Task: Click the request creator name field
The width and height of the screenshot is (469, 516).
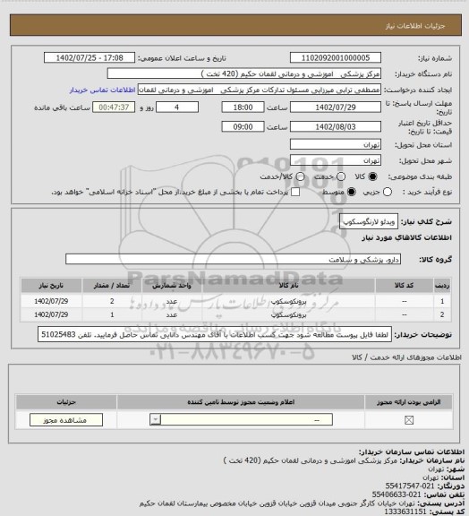Action: click(260, 90)
